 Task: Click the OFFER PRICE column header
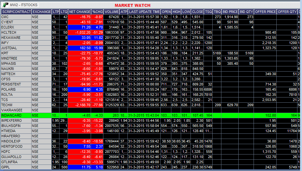click(x=266, y=12)
